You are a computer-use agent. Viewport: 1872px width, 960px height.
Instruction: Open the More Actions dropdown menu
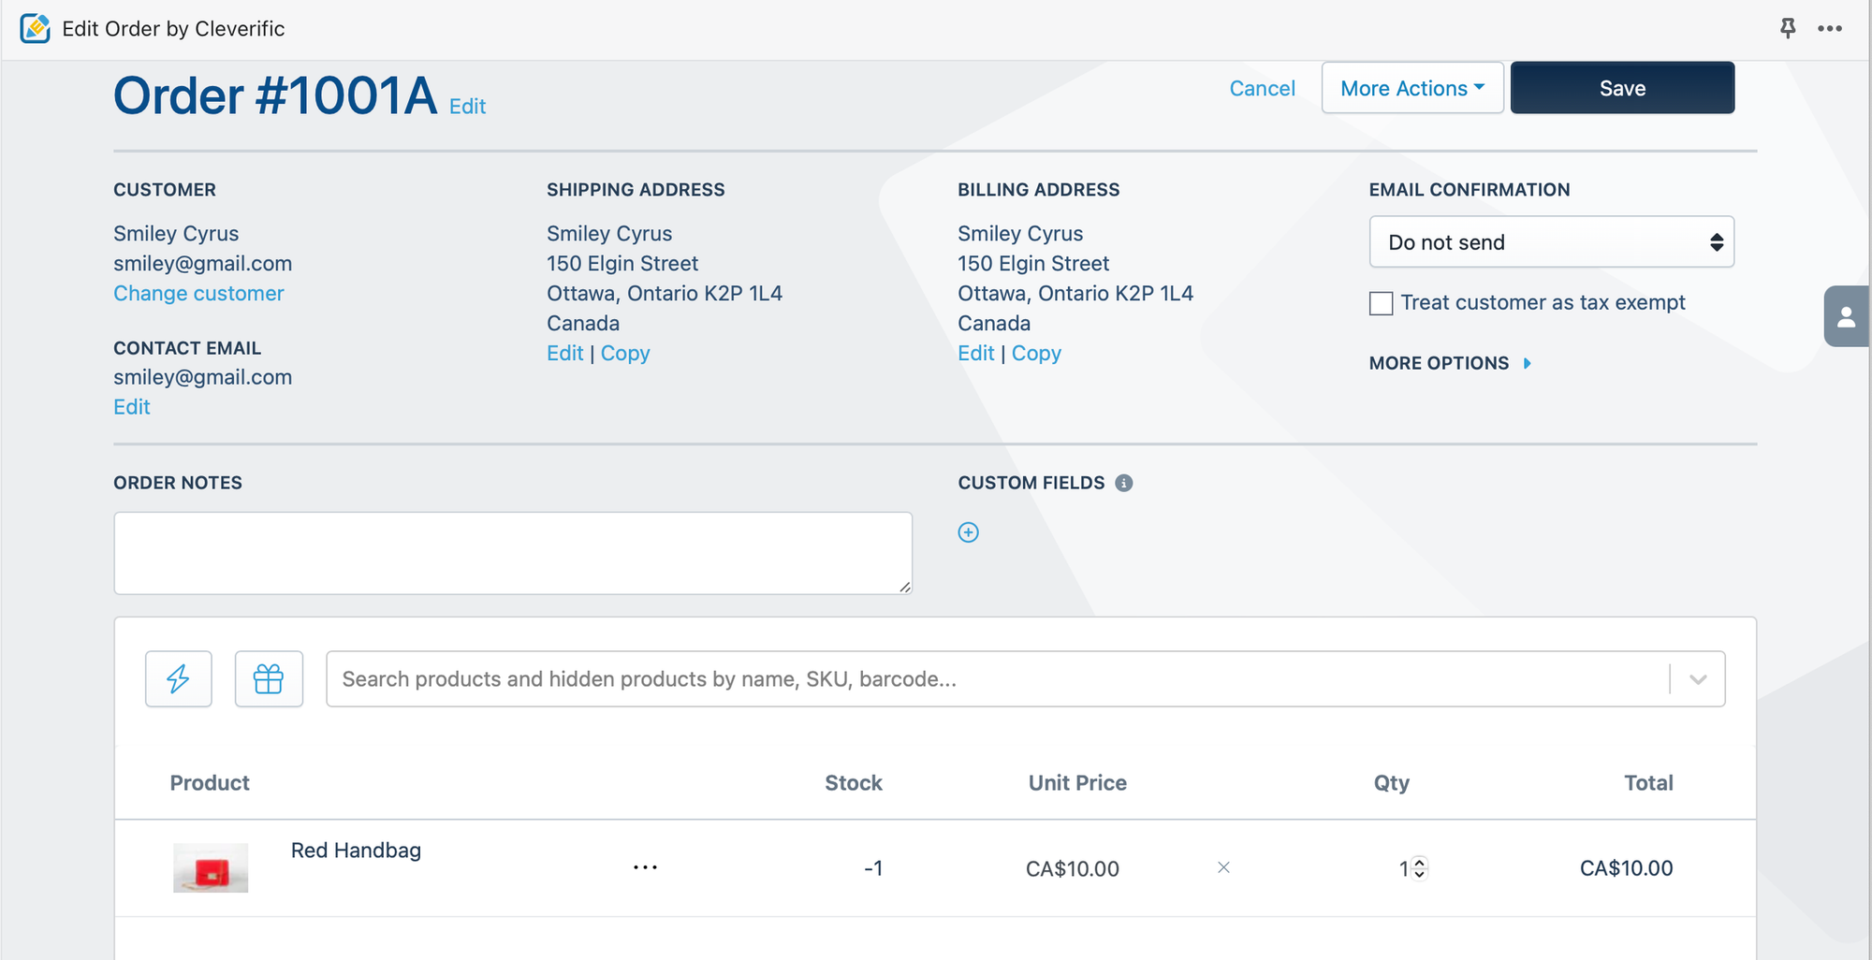pos(1411,88)
